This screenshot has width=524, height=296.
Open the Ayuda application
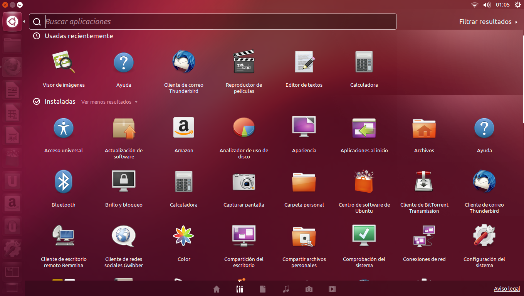(x=484, y=127)
